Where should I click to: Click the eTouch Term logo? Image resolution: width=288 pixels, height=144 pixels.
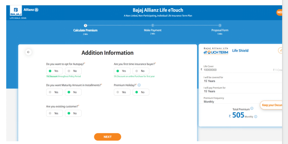click(216, 51)
